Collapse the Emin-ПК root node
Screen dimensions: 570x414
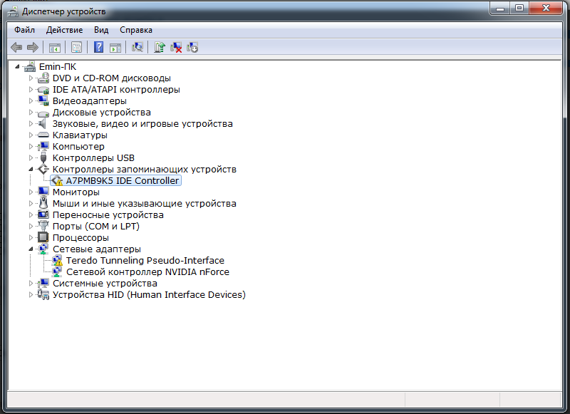17,66
